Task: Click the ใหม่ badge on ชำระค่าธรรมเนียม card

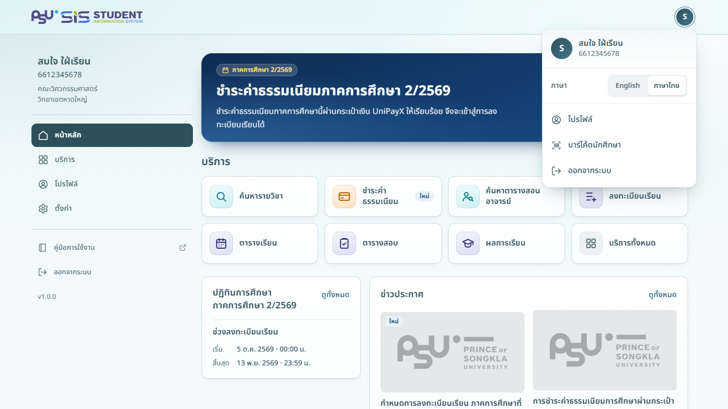Action: pos(424,197)
